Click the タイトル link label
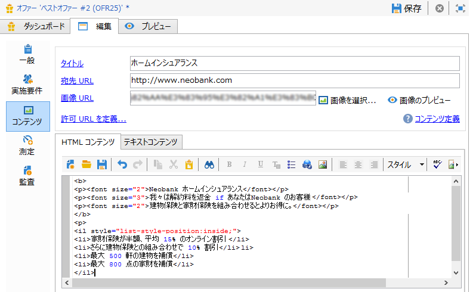The width and height of the screenshot is (476, 292). (72, 63)
